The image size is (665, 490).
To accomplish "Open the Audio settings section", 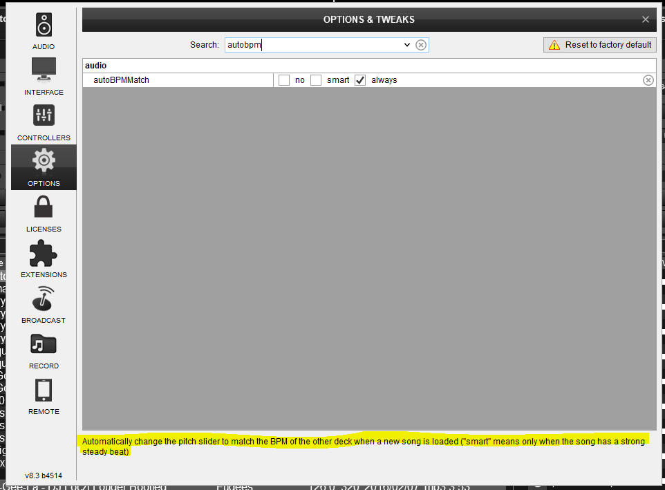I will [44, 31].
